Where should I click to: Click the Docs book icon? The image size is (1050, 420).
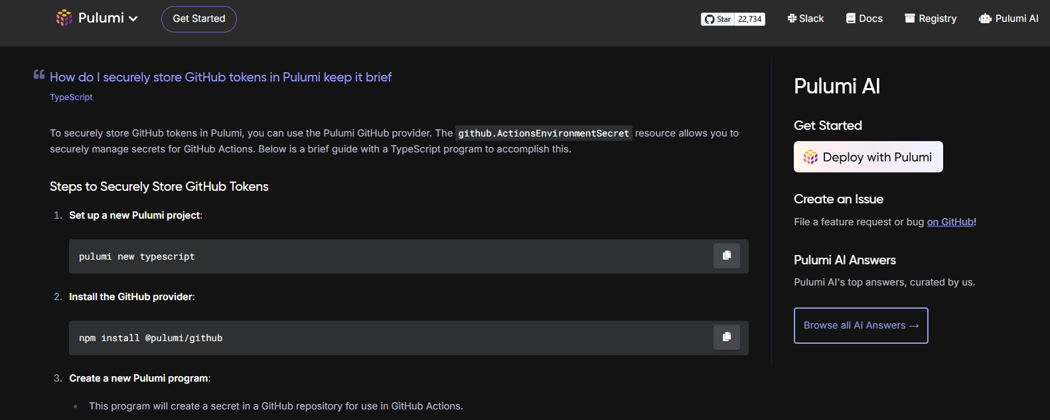851,19
